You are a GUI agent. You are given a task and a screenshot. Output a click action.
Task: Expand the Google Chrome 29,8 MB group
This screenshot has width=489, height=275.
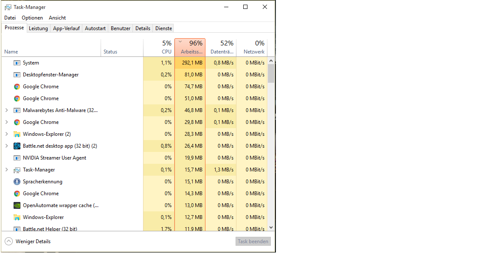pyautogui.click(x=6, y=122)
